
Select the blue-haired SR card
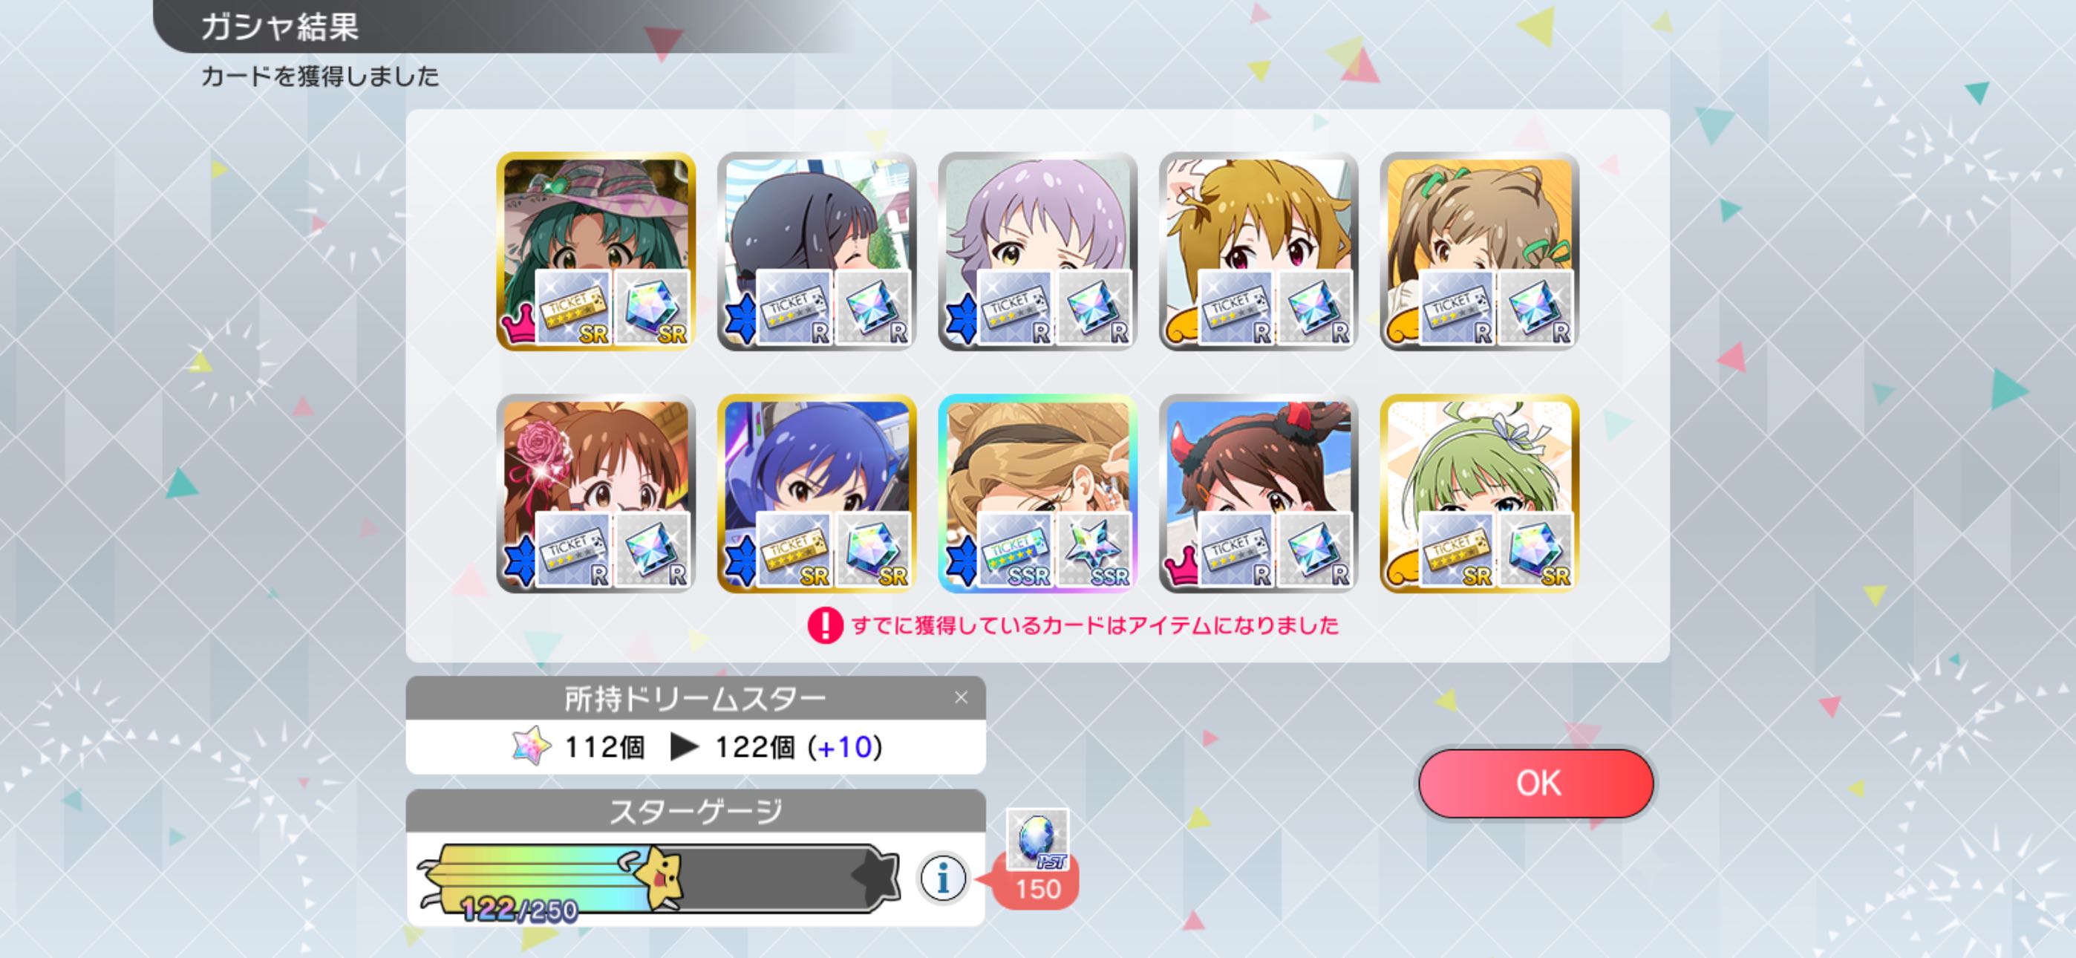(817, 494)
